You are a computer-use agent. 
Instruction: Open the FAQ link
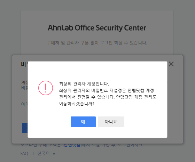click(x=24, y=154)
